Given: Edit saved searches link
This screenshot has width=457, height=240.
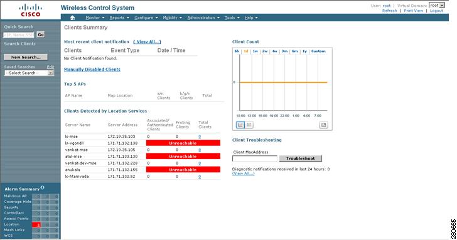Looking at the screenshot, I should coord(50,67).
